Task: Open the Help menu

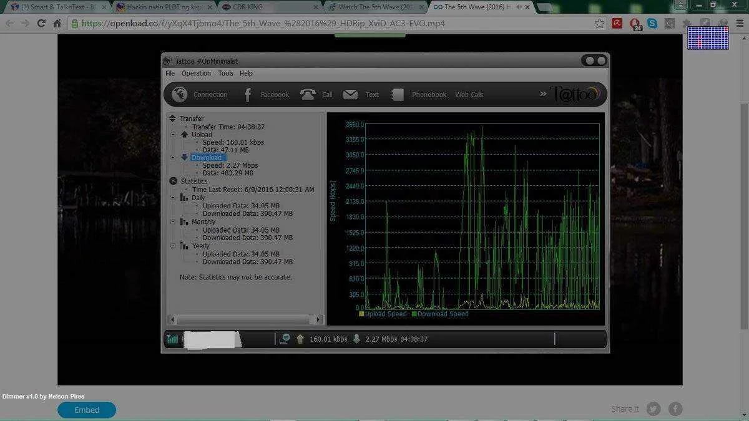Action: coord(246,73)
